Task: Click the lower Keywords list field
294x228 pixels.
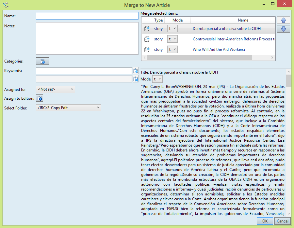Action: tap(84, 79)
